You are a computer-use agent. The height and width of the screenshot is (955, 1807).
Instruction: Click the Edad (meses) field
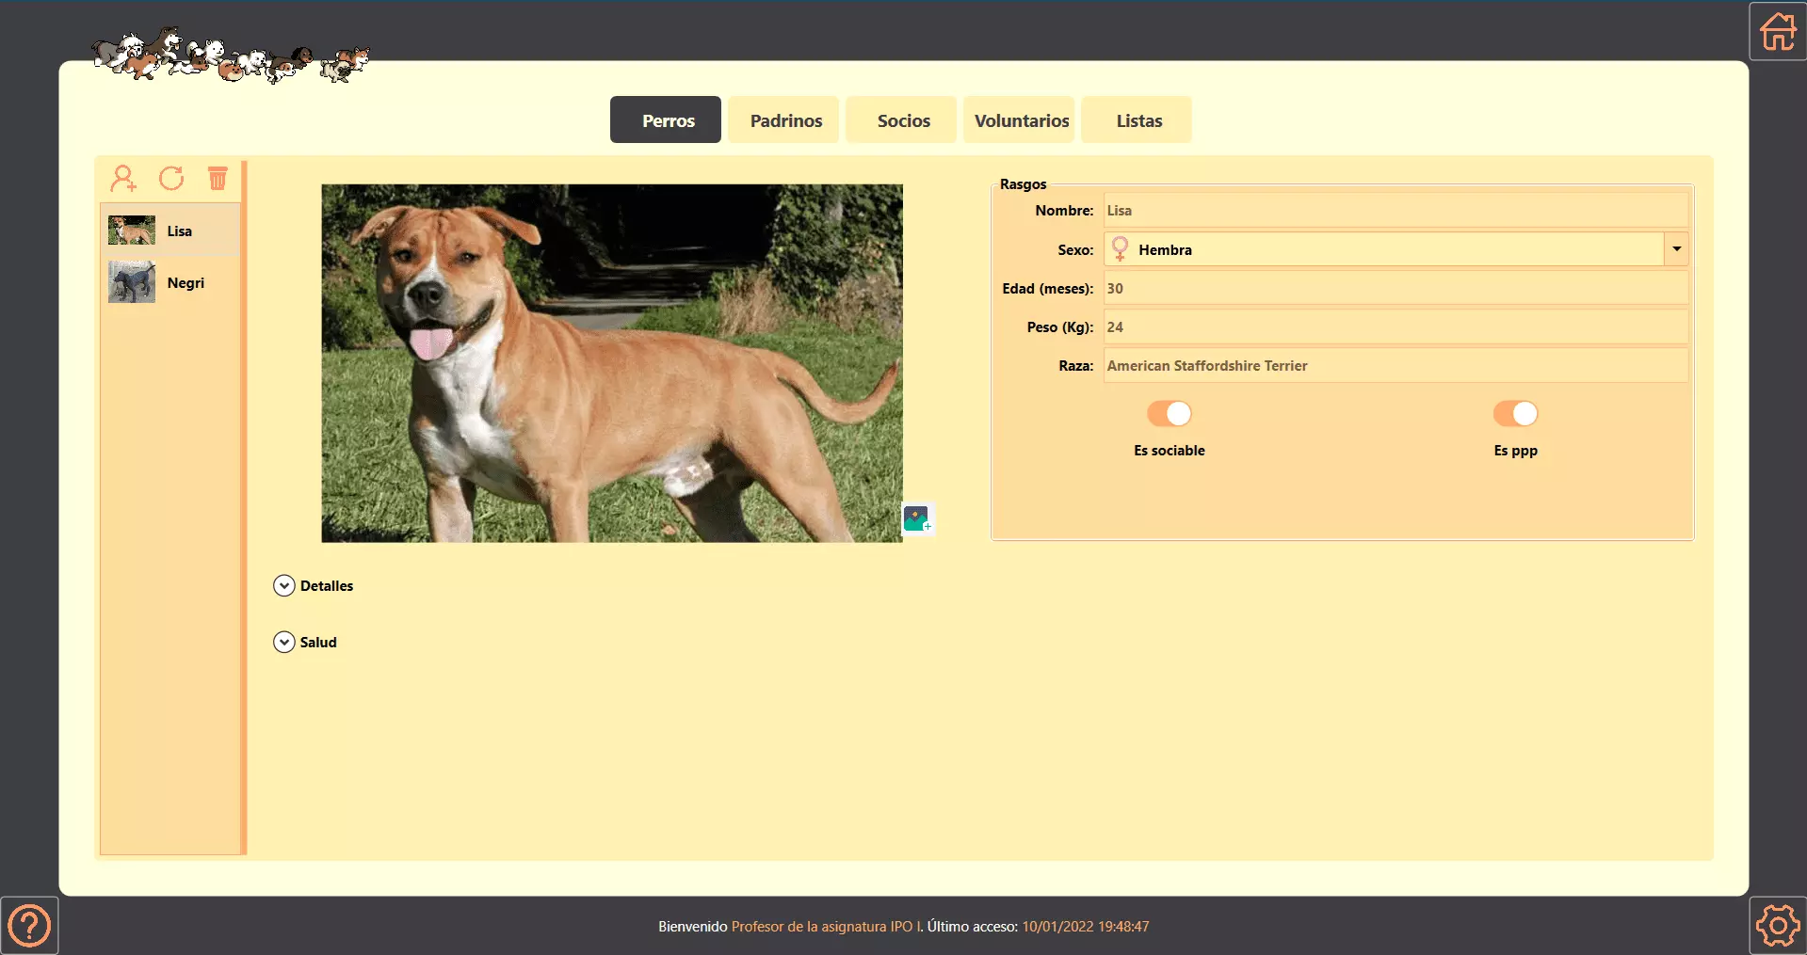(1396, 289)
